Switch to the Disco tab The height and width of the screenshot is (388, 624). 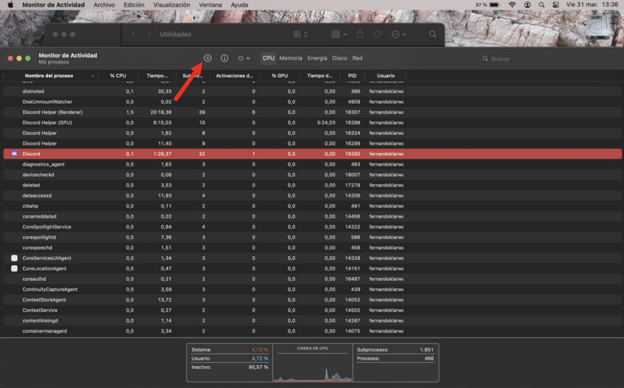[x=339, y=58]
